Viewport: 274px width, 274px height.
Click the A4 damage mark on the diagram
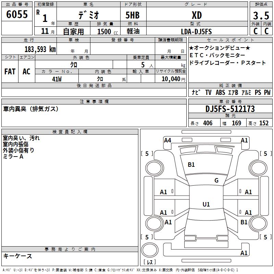pyautogui.click(x=167, y=140)
